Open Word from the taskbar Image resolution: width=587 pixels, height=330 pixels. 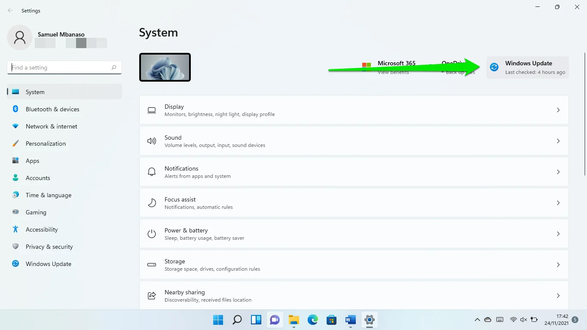(x=351, y=320)
